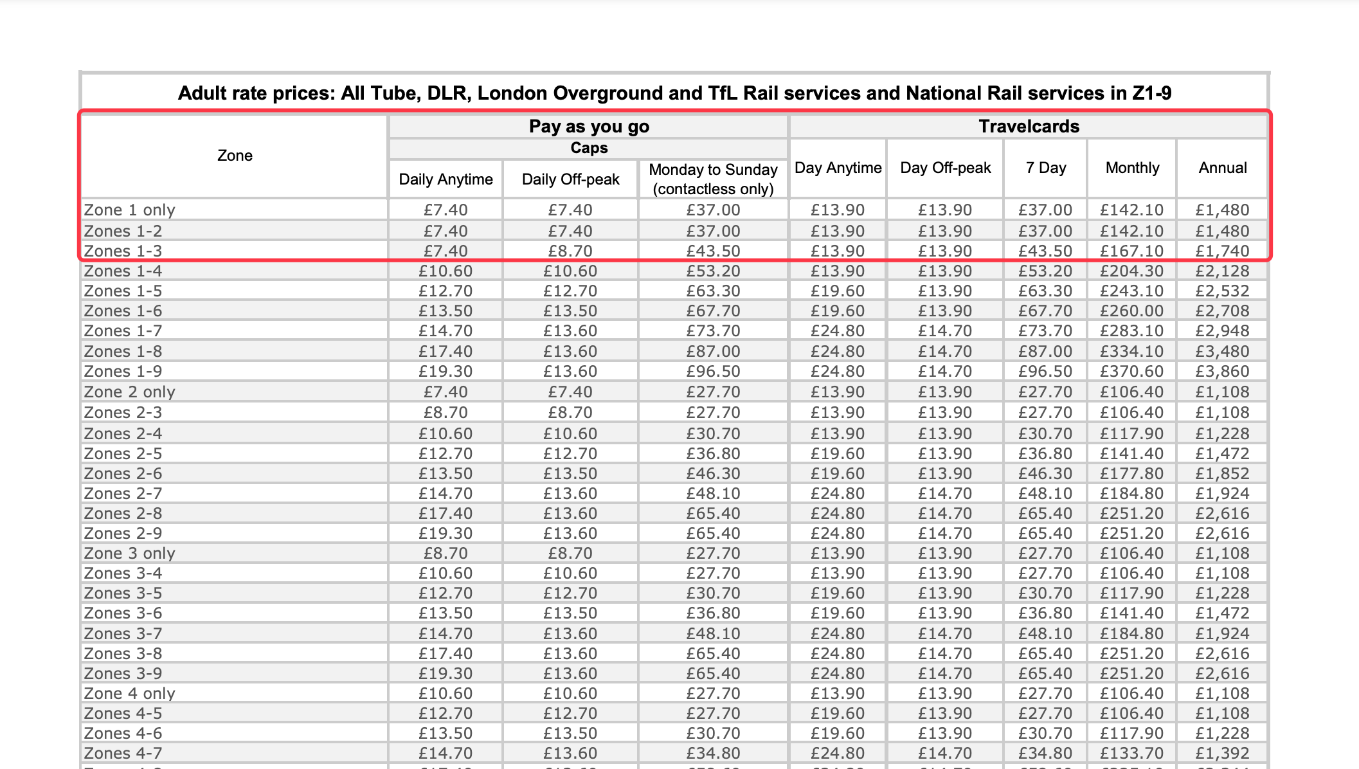The width and height of the screenshot is (1359, 769).
Task: Click the Zone 4 only row label
Action: 129,694
